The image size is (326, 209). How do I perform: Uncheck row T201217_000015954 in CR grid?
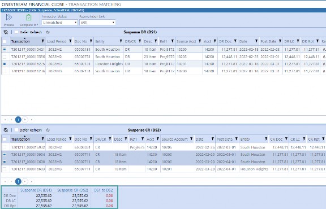click(5, 154)
